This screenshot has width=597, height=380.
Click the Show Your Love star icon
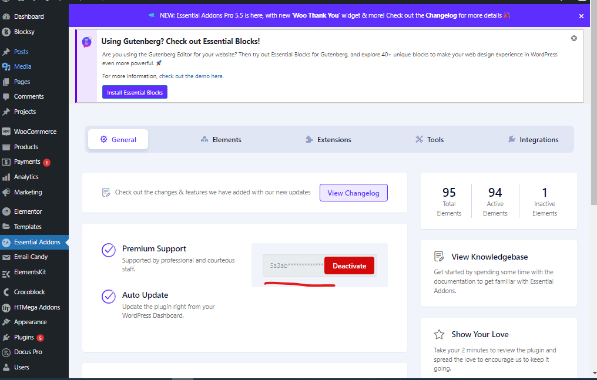pyautogui.click(x=439, y=334)
